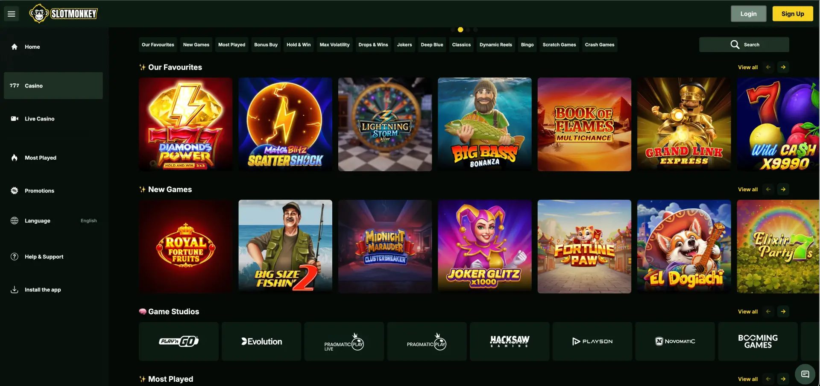Select the Deep Blue category tab

[x=432, y=45]
